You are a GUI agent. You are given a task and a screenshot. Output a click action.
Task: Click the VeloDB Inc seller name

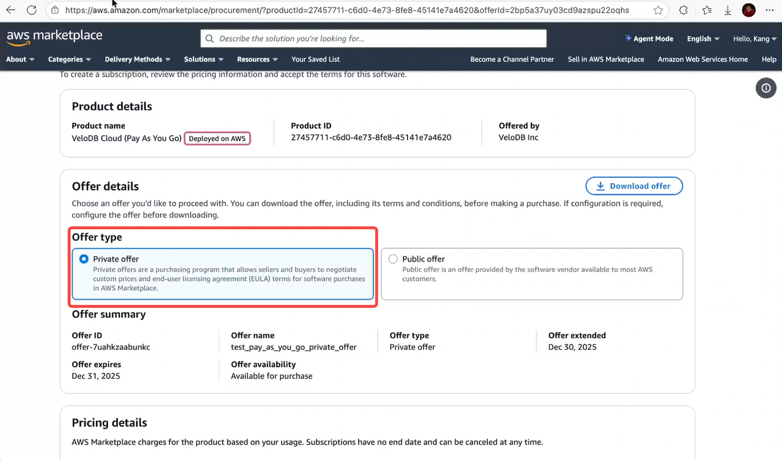click(x=519, y=137)
